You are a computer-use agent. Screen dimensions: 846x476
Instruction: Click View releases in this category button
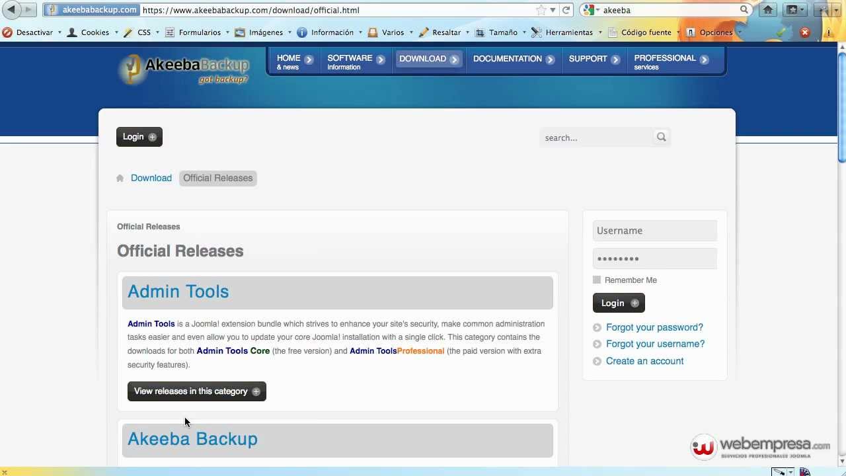(197, 391)
